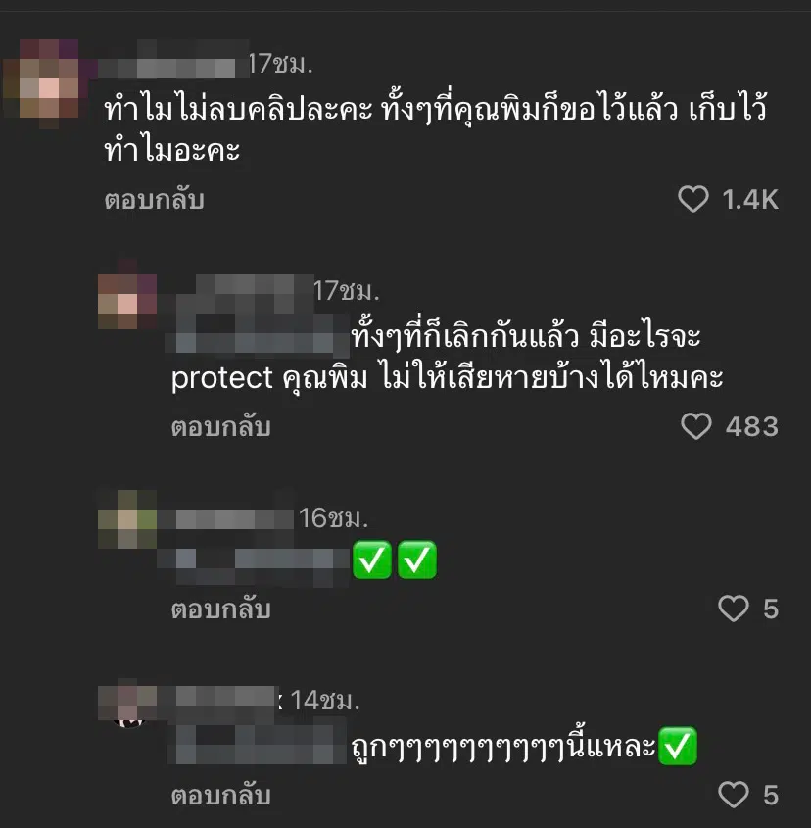
Task: Reply to the bottom ถูกๆๆๆ comment
Action: [220, 796]
